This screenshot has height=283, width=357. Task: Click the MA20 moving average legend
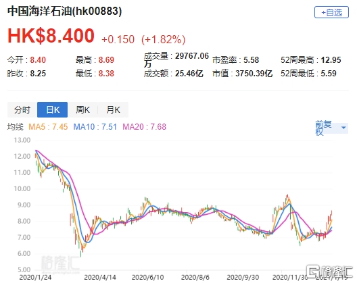tap(144, 127)
